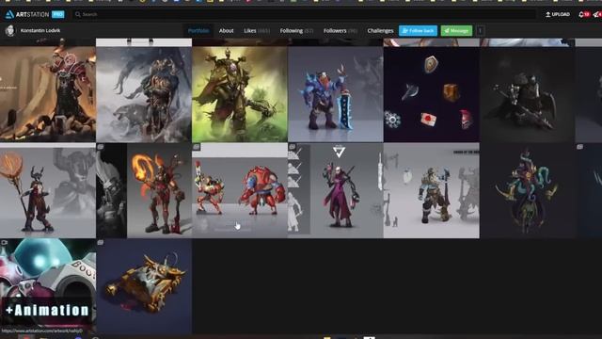The width and height of the screenshot is (602, 339).
Task: Click the green Message button
Action: (456, 30)
